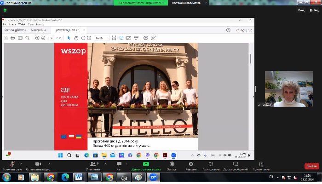Click the Вид view button
The width and height of the screenshot is (322, 184).
301,10
